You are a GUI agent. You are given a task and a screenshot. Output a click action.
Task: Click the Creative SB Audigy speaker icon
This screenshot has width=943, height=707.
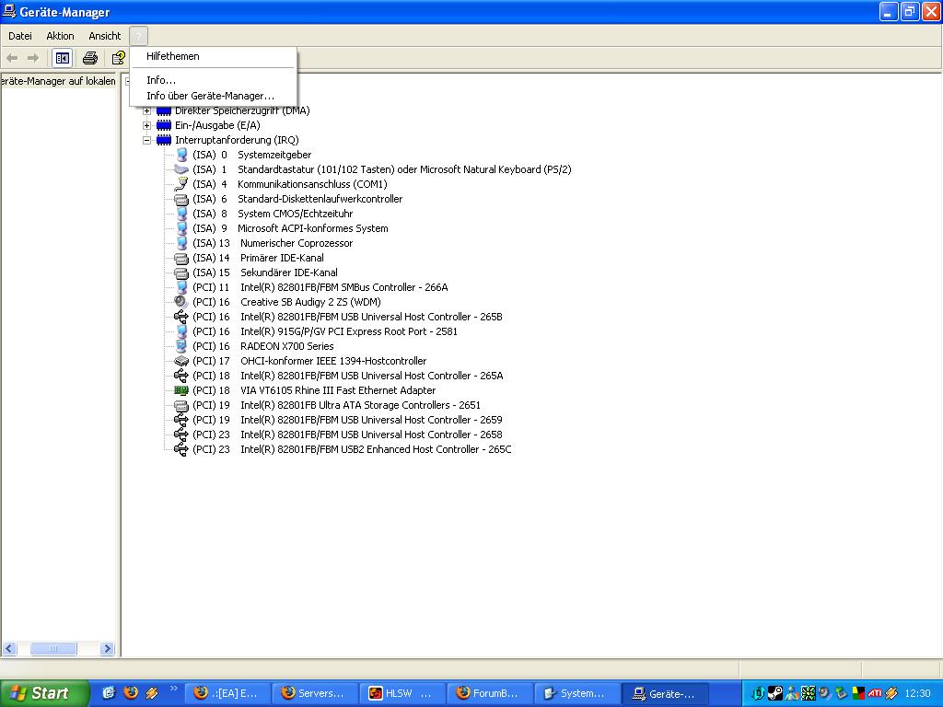click(x=181, y=302)
